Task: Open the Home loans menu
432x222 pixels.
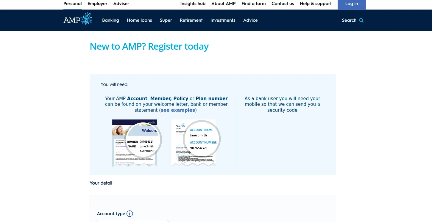Action: coord(139,20)
